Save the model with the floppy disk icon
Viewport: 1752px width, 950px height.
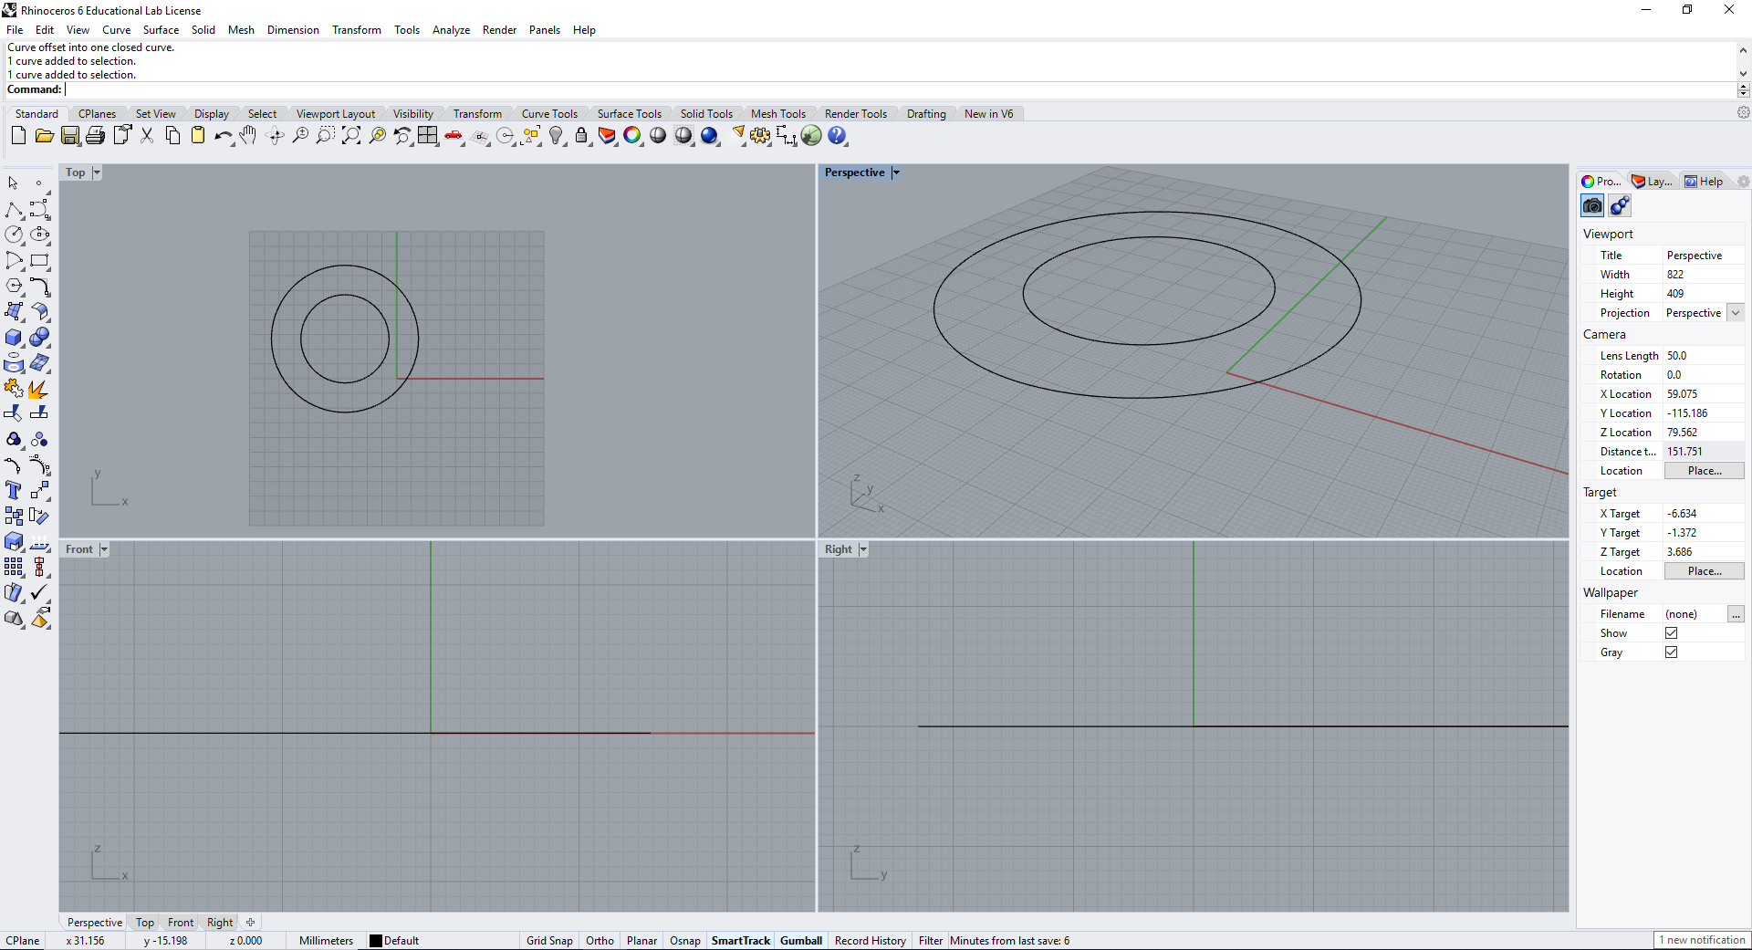click(70, 136)
